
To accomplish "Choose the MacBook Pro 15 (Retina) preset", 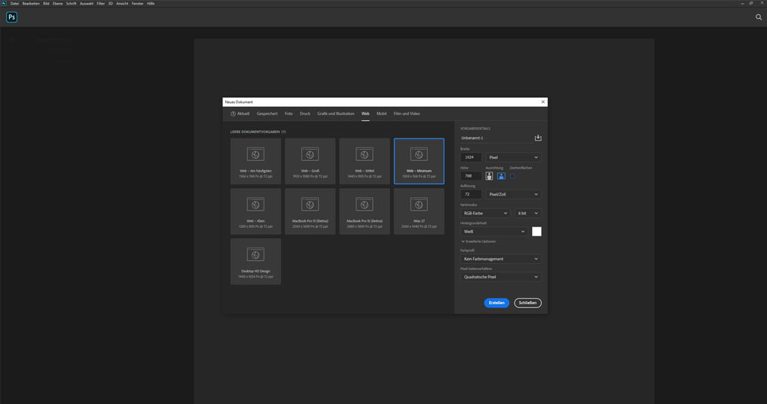I will tap(365, 211).
